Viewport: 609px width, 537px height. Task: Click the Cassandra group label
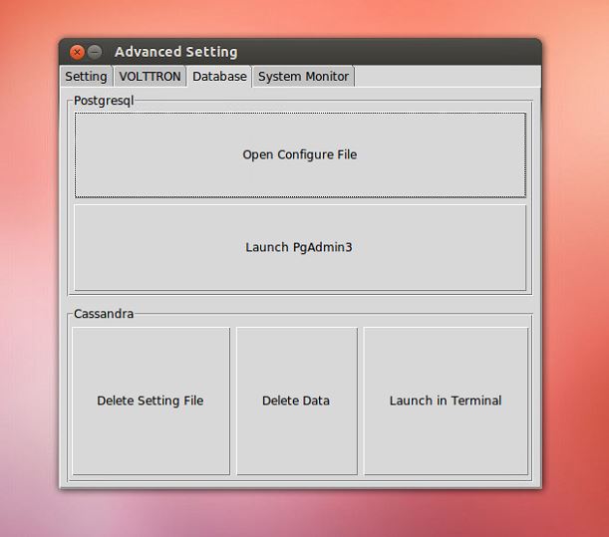tap(104, 314)
